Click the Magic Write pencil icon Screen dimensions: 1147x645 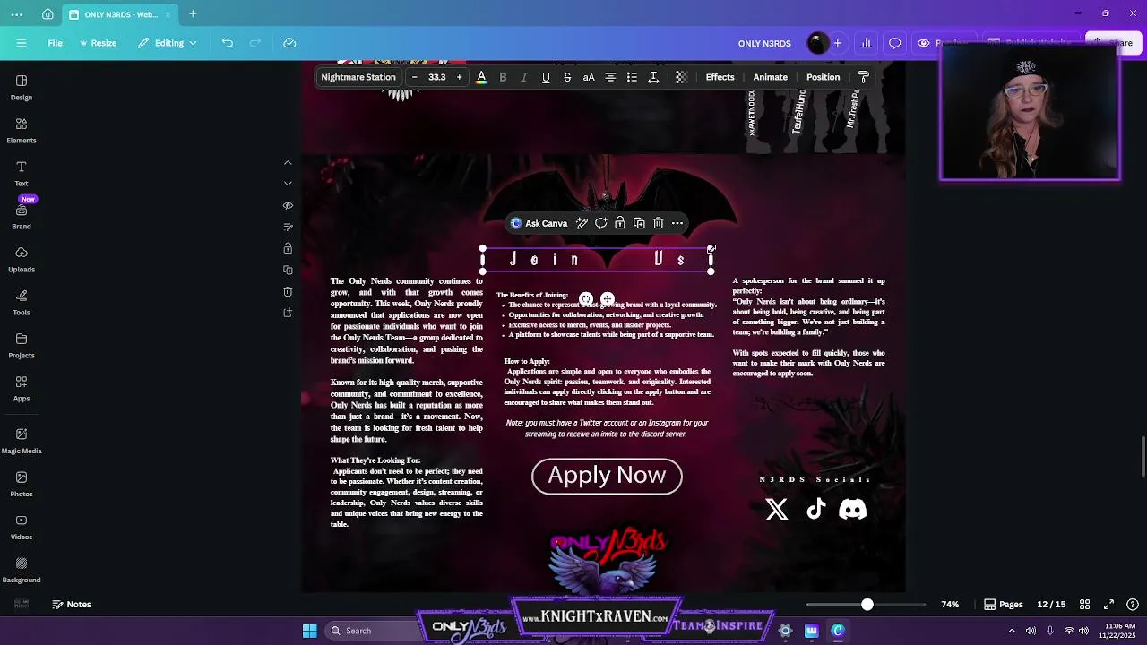click(x=582, y=223)
